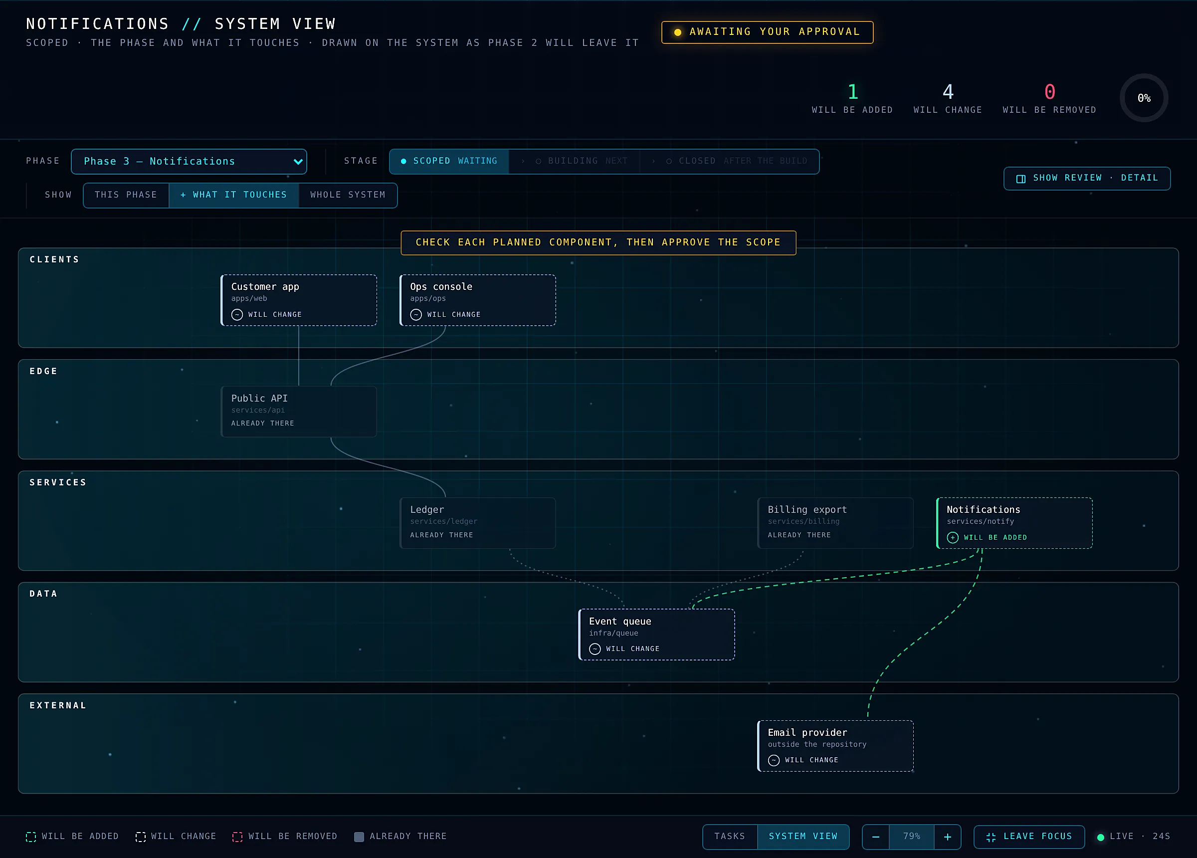Click the will-change icon on Event queue
The height and width of the screenshot is (858, 1197).
(595, 649)
